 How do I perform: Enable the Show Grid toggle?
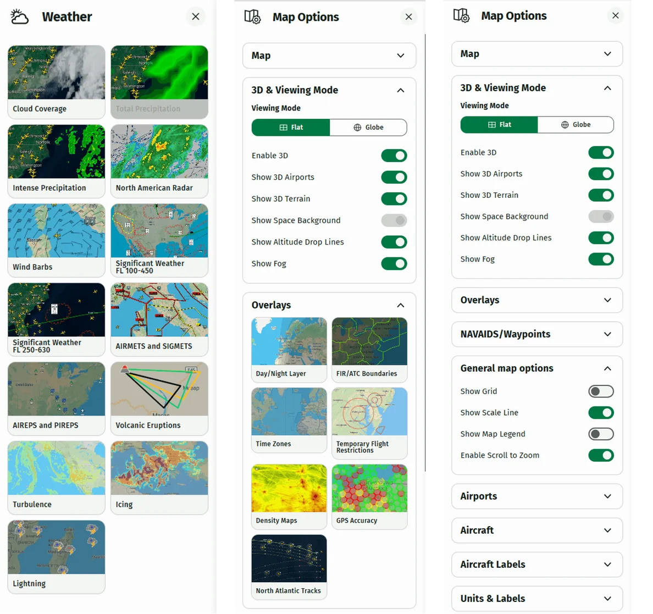pos(601,391)
